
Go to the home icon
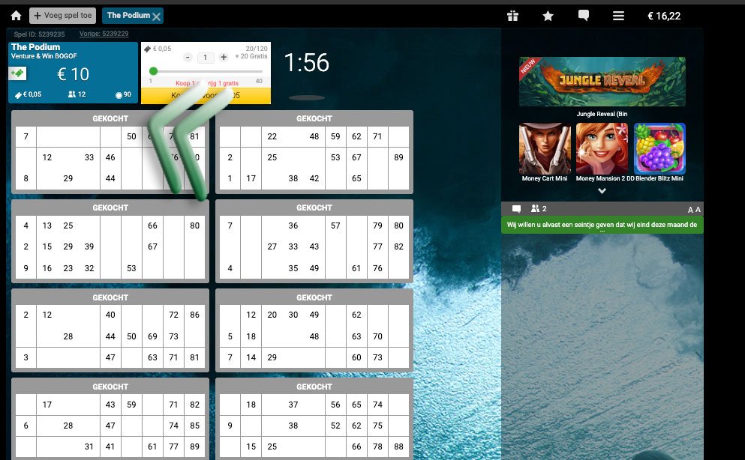tap(17, 16)
